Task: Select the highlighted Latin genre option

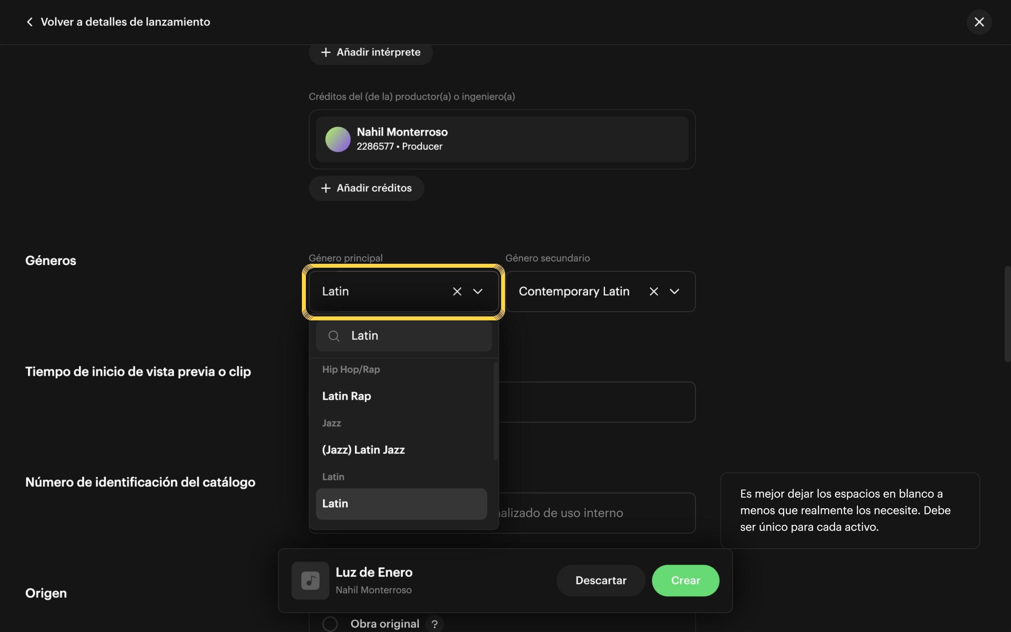Action: coord(401,504)
